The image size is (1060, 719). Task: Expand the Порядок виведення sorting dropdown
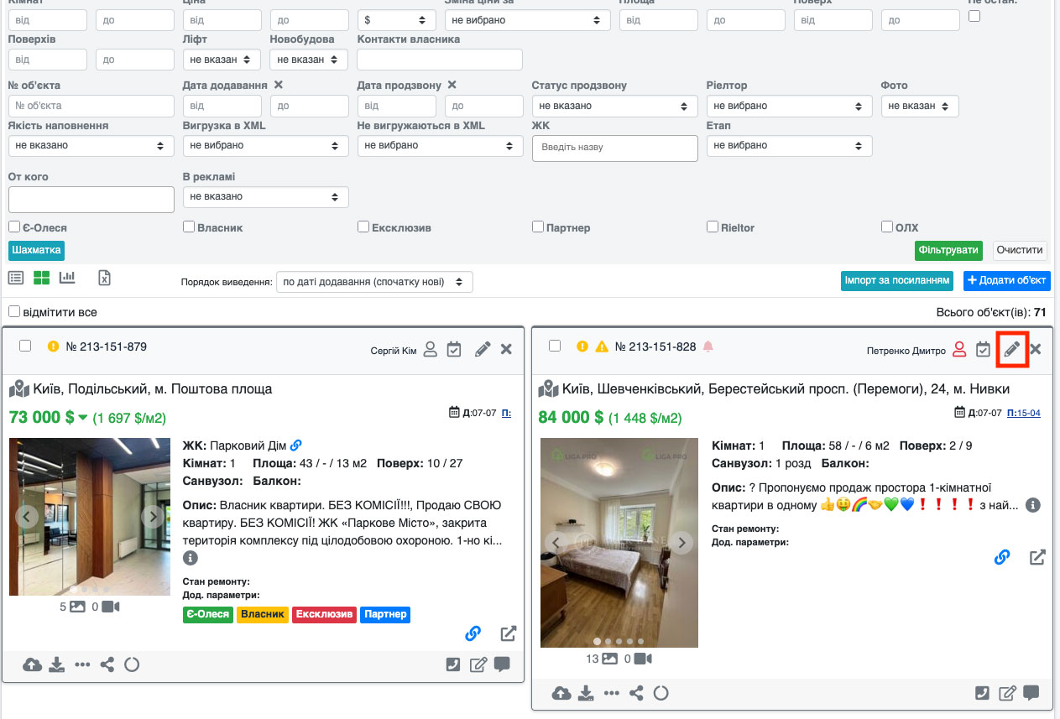coord(374,282)
